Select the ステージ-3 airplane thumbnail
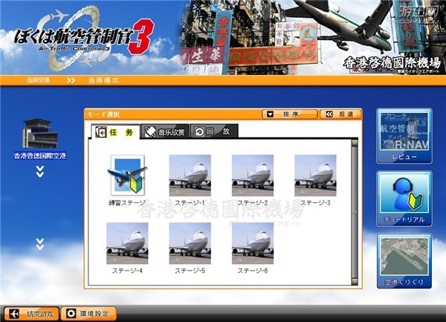 pyautogui.click(x=315, y=176)
